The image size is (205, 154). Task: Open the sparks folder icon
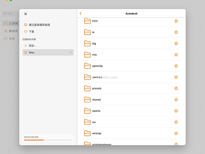(x=88, y=111)
